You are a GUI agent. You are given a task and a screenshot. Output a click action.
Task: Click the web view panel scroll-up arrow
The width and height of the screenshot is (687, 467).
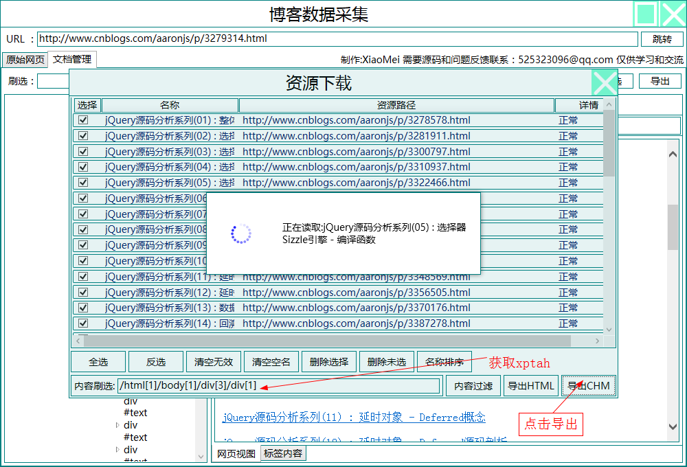click(673, 155)
